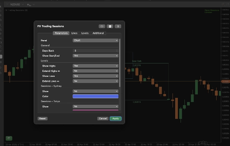Open the Levels tab
Image resolution: width=230 pixels, height=146 pixels.
click(x=85, y=33)
